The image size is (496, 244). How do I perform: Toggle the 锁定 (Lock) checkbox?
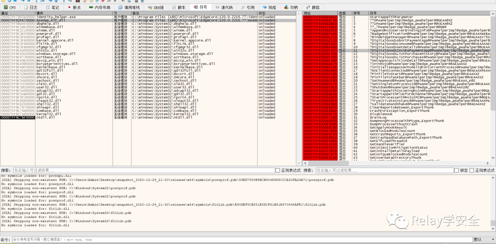457,170
